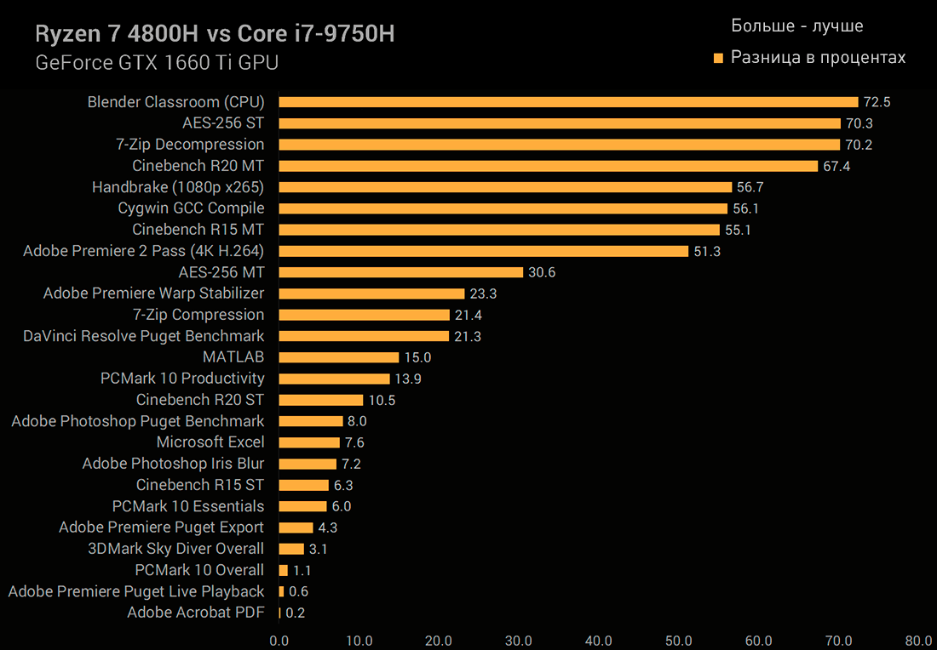The width and height of the screenshot is (937, 650).
Task: Select the chart title 'Ryzen 7 4800H vs Core i7-9750H'
Action: (x=216, y=35)
